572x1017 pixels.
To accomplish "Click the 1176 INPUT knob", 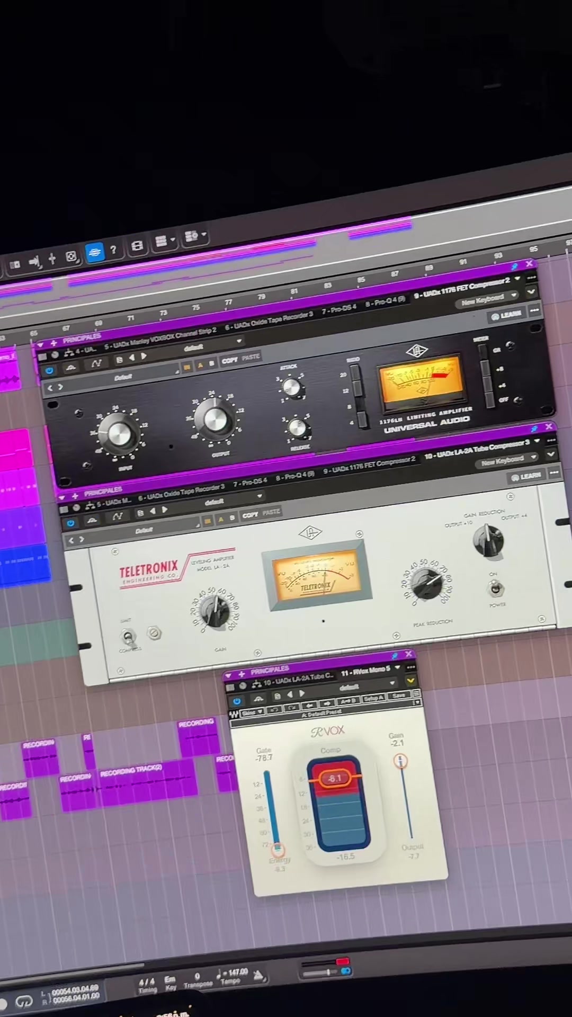I will pyautogui.click(x=119, y=433).
